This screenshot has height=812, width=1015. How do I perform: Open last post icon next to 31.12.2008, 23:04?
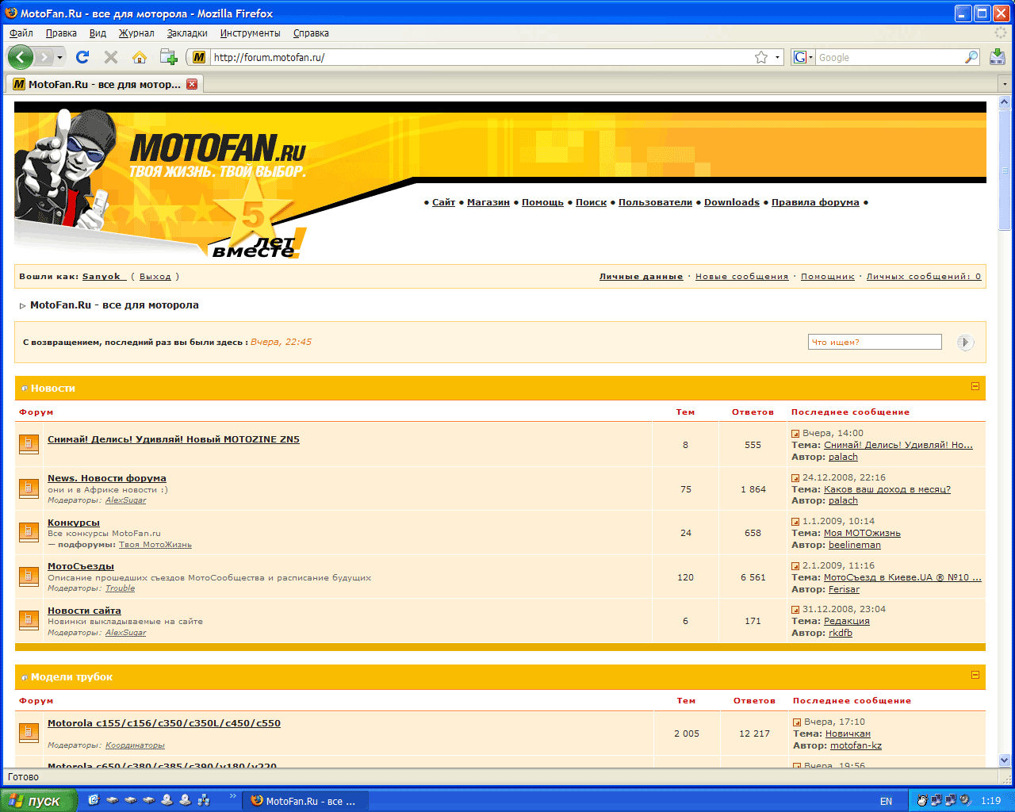tap(795, 610)
